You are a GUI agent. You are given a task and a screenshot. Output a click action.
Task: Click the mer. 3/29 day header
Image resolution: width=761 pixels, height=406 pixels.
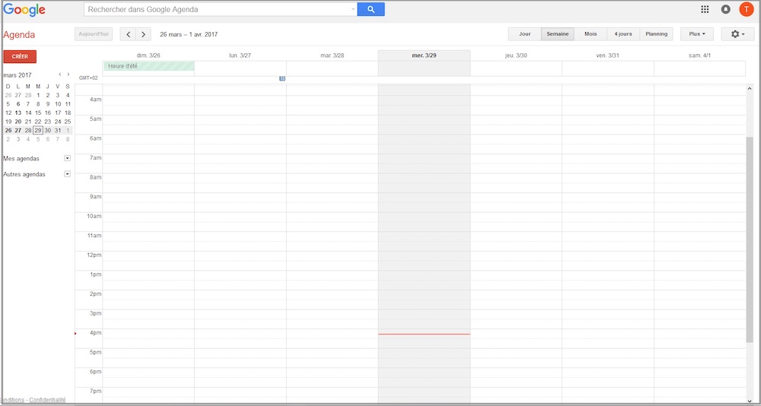(x=424, y=56)
